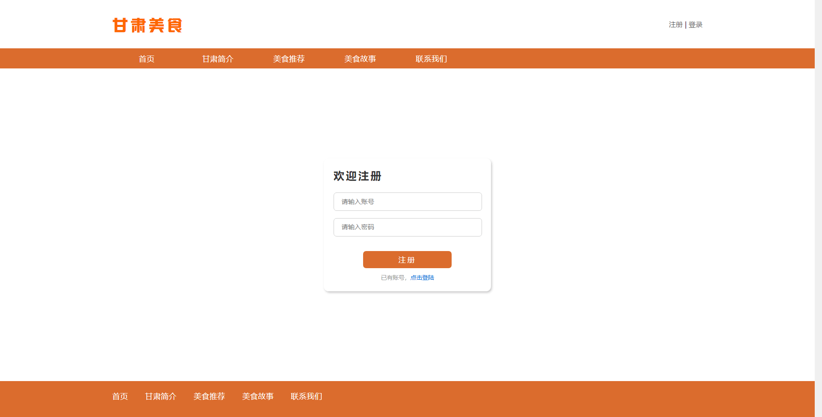This screenshot has height=417, width=822.
Task: Click the 已有账号 text
Action: (393, 278)
